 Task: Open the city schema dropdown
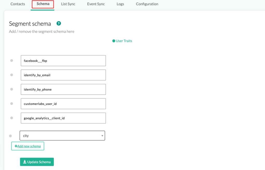62,135
